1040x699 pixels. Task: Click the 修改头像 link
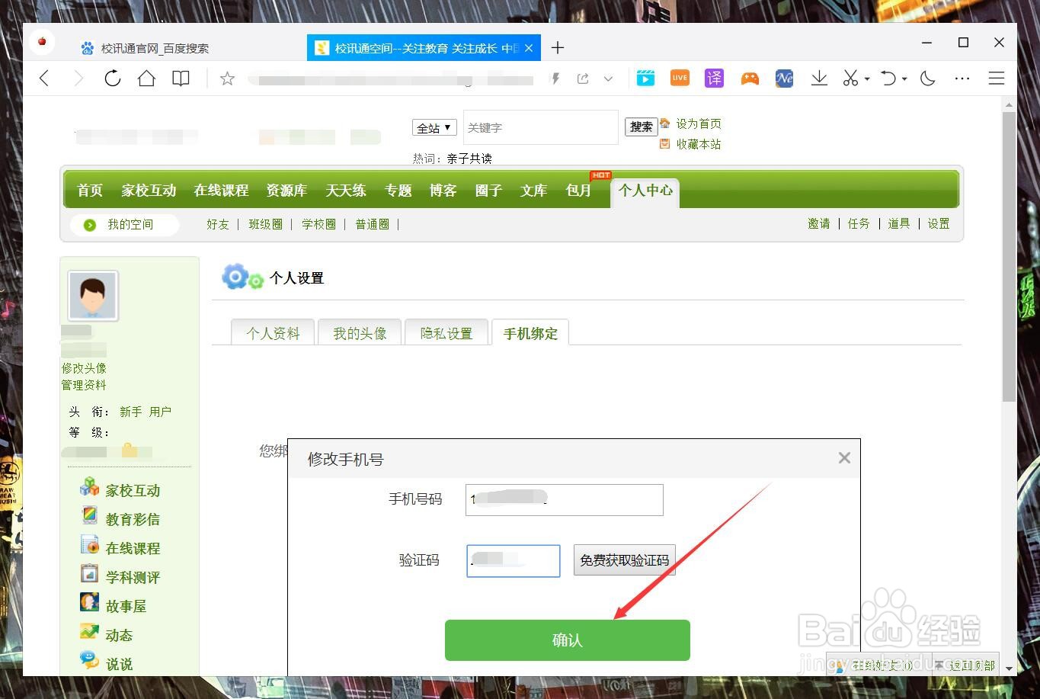point(84,368)
